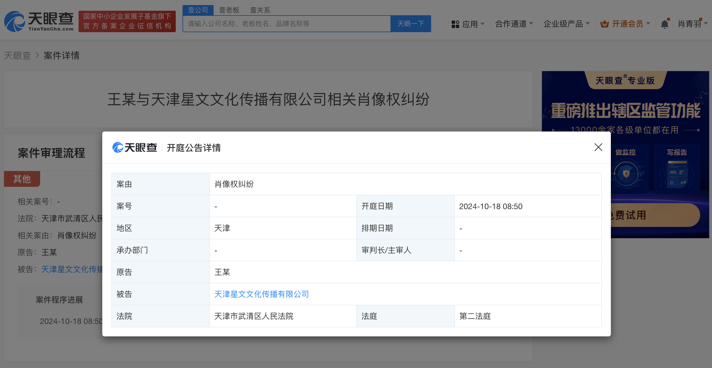712x368 pixels.
Task: Switch to the 查老板 search tab
Action: pyautogui.click(x=229, y=10)
